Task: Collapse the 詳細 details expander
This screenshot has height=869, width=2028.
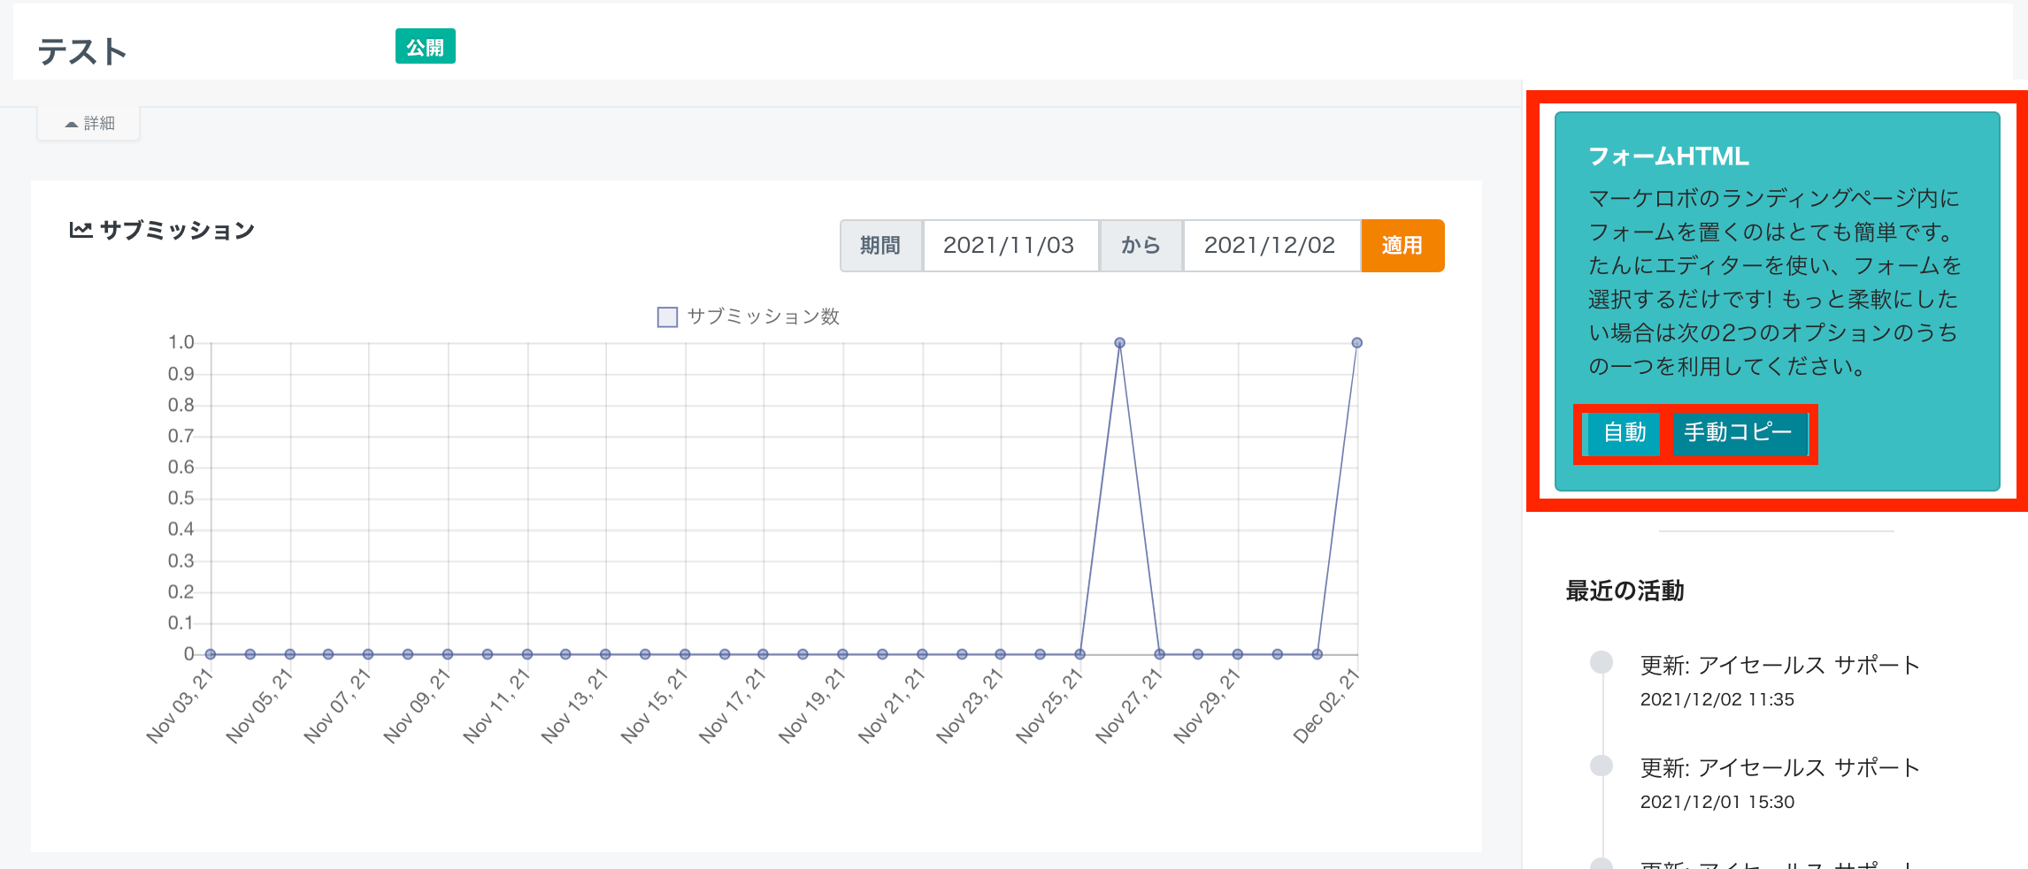Action: [x=89, y=123]
